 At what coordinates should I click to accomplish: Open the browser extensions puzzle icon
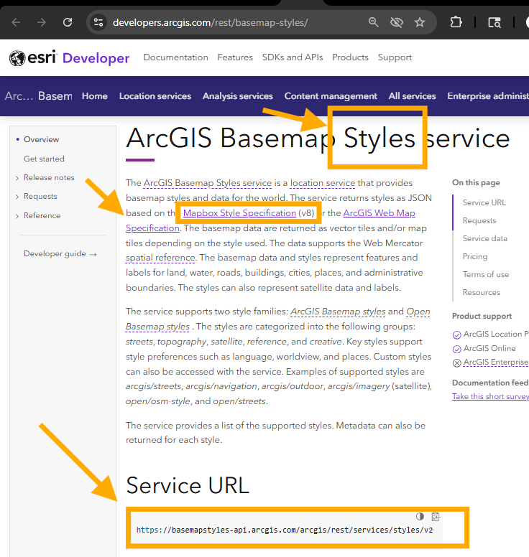click(456, 23)
